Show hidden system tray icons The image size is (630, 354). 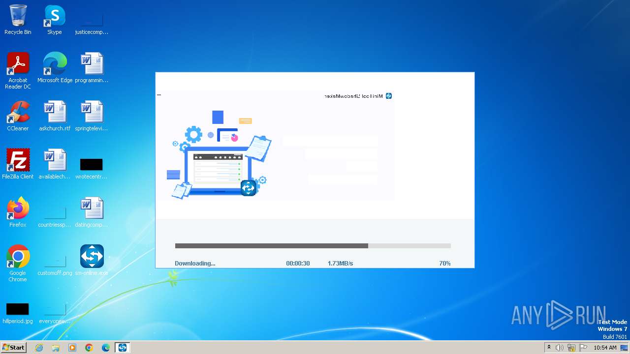pyautogui.click(x=549, y=348)
